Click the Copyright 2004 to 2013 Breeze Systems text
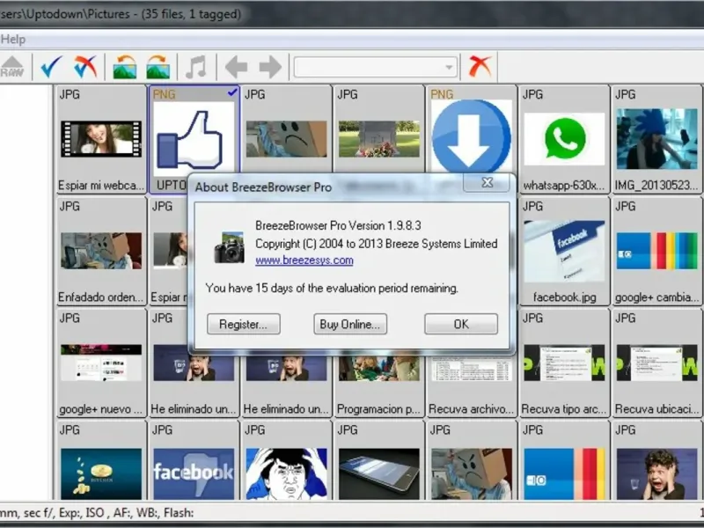The image size is (704, 528). click(x=377, y=244)
